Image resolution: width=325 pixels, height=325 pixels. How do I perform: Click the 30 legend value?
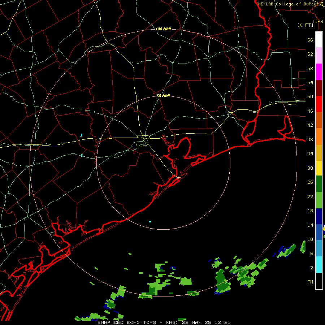coord(310,168)
